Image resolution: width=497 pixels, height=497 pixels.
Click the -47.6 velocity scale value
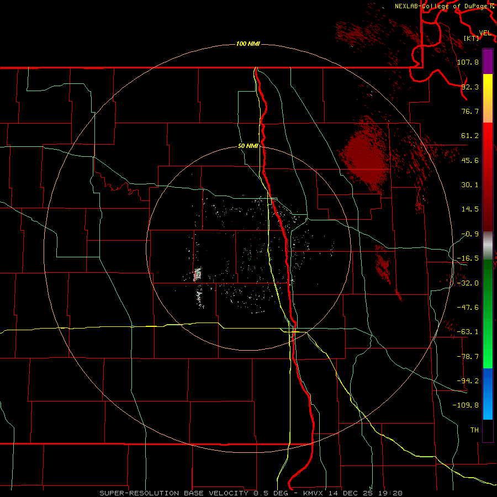(x=468, y=308)
